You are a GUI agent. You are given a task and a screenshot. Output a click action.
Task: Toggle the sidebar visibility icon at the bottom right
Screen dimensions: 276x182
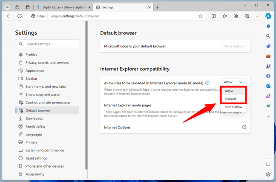point(268,165)
